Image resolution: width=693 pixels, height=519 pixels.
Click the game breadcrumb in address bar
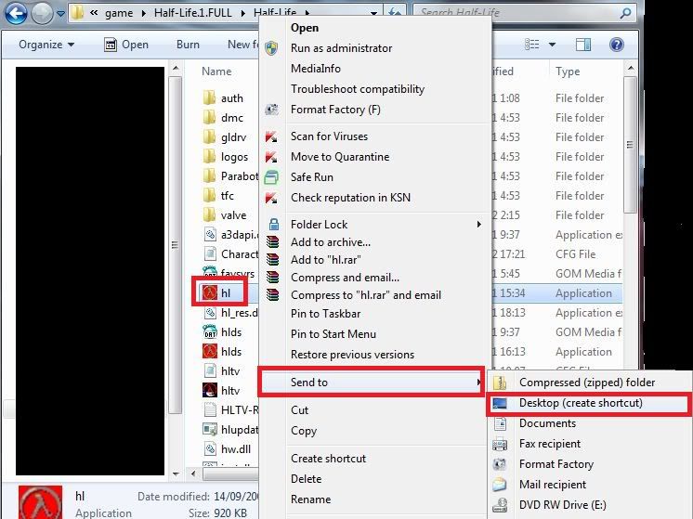(x=119, y=13)
